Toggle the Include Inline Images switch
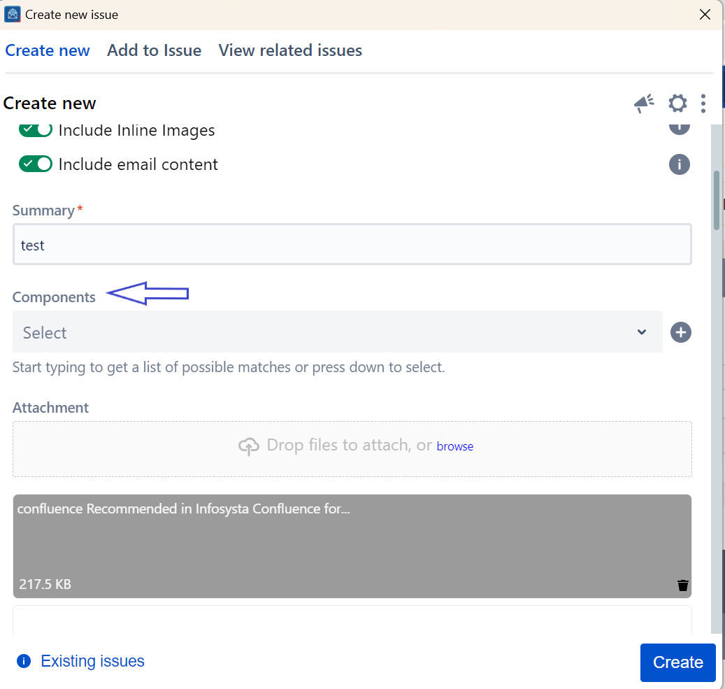The width and height of the screenshot is (725, 689). (36, 130)
